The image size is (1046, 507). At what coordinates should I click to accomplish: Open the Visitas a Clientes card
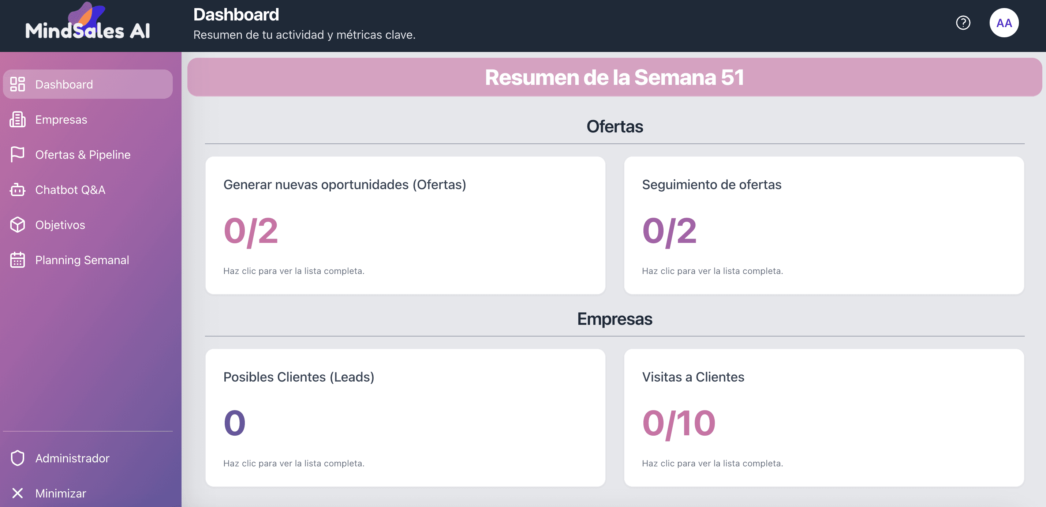coord(823,418)
